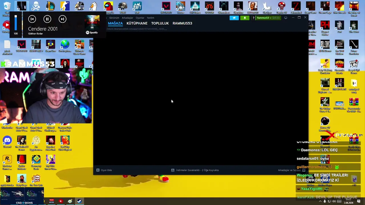
Task: Open The Mare of Jonah shortcut
Action: click(x=354, y=9)
